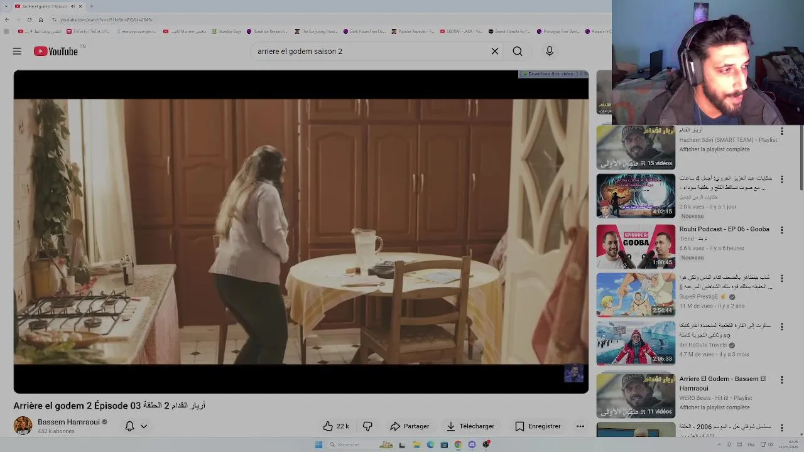Open options menu for the 4:02:15 video

tap(782, 180)
